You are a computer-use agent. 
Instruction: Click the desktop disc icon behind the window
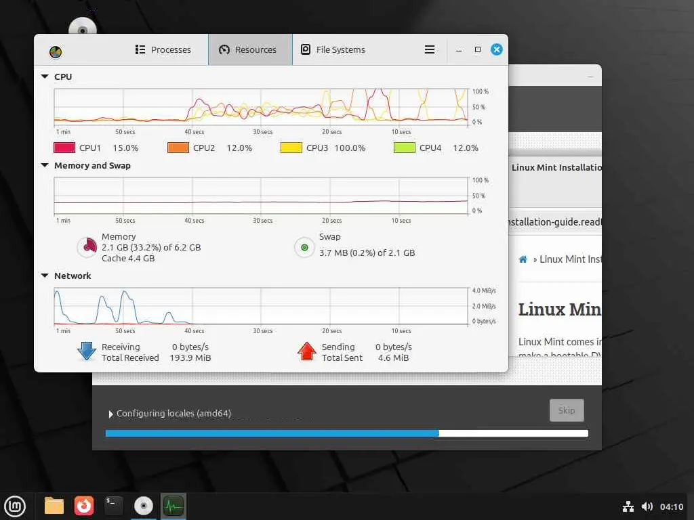pos(82,26)
